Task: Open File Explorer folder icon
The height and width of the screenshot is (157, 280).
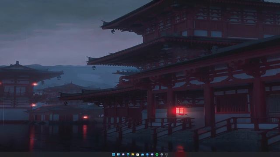Action: (133, 154)
